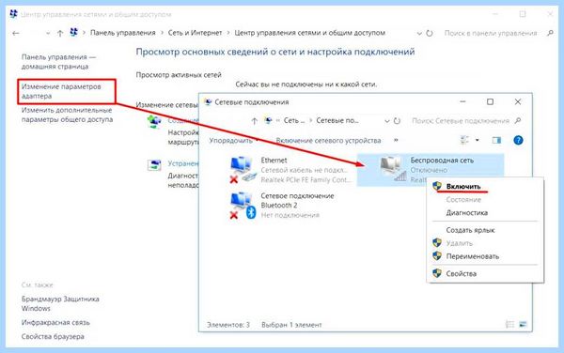Focus Поиск в панели управления search box

[491, 33]
